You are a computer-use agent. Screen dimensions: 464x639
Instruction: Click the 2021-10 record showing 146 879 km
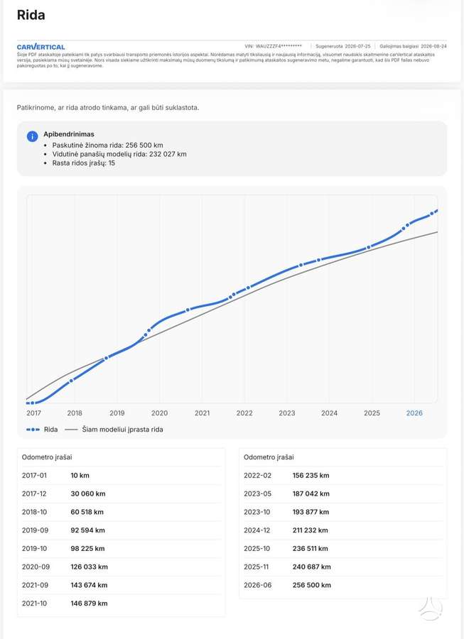pyautogui.click(x=121, y=603)
